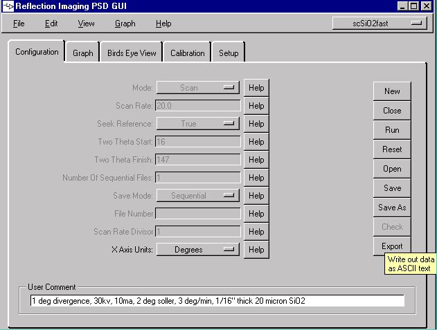Start the scan with the Run button

pyautogui.click(x=392, y=130)
